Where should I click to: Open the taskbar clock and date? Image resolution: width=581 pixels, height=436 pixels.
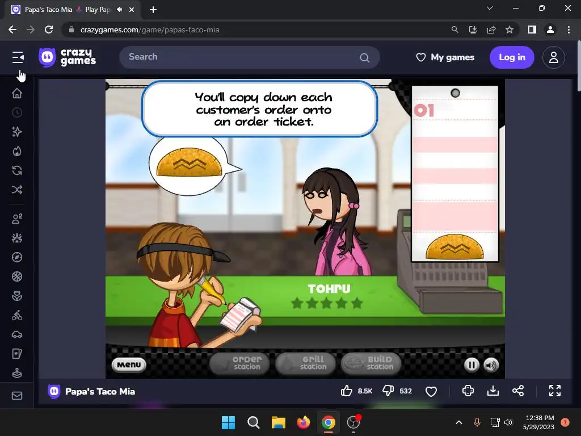pyautogui.click(x=539, y=422)
